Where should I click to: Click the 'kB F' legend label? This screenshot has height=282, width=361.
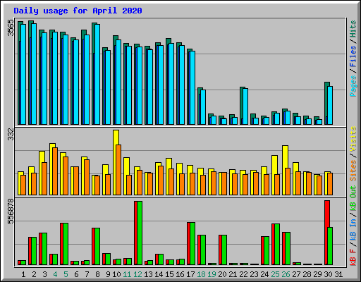click(353, 257)
